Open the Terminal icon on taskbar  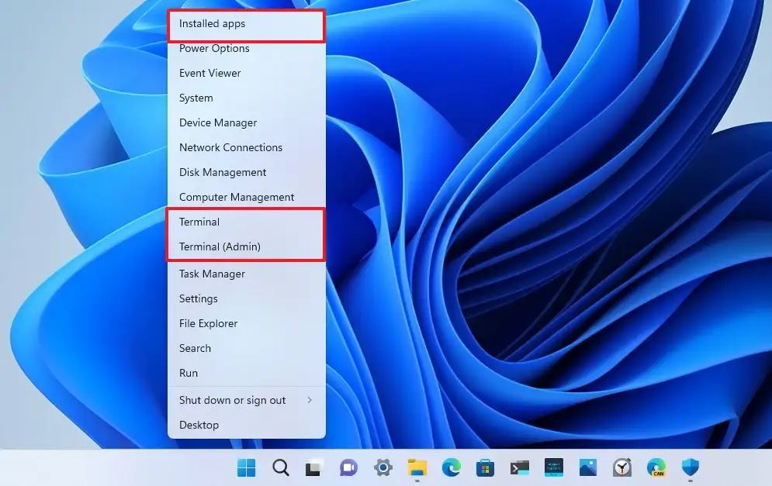(520, 467)
